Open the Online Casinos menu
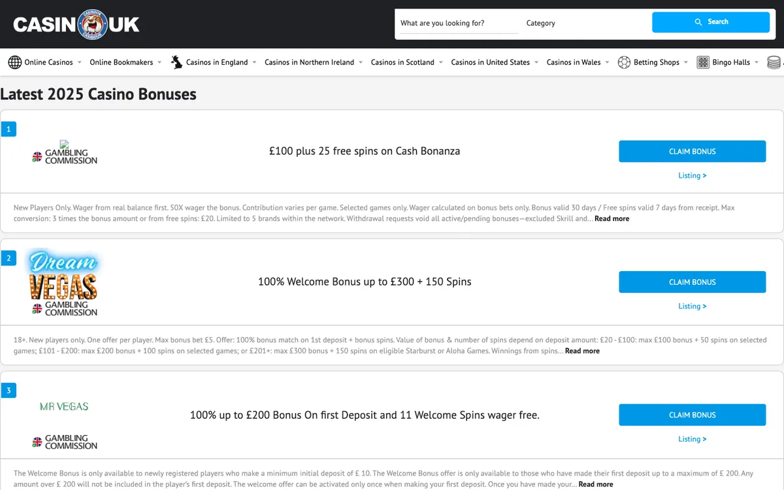 (x=48, y=62)
